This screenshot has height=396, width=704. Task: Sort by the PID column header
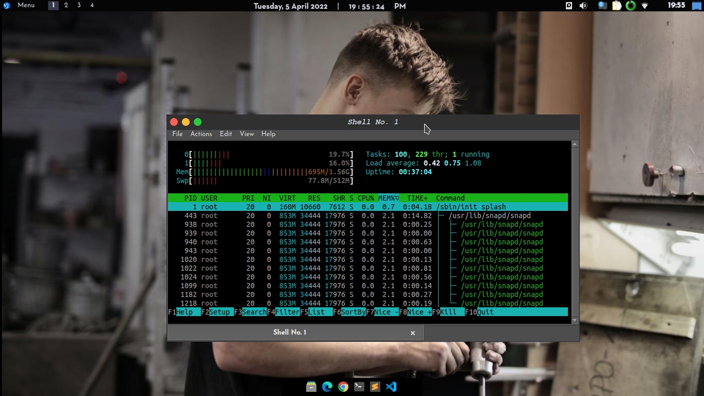point(191,198)
